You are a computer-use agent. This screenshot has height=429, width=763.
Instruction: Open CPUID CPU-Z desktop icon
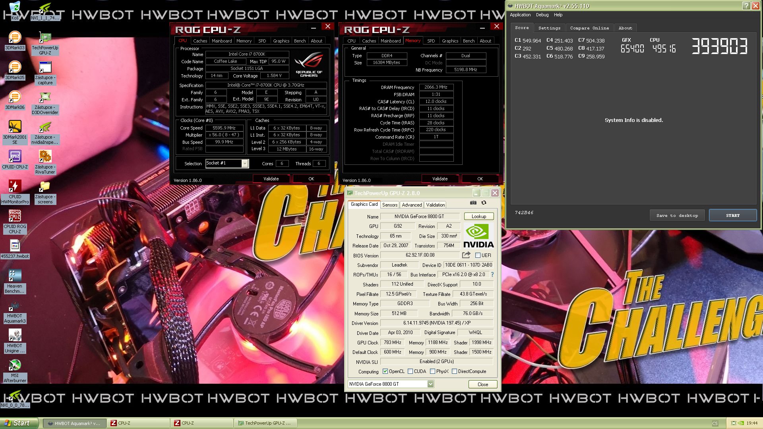pyautogui.click(x=15, y=160)
